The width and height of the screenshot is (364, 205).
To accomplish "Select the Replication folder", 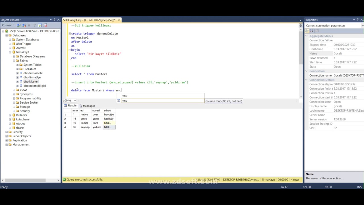I will point(20,140).
